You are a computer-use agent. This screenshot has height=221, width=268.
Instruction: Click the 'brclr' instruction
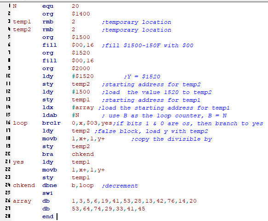point(51,123)
